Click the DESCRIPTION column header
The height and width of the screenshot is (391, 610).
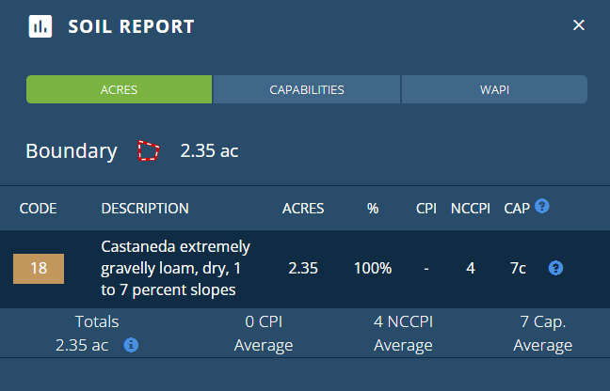click(145, 209)
